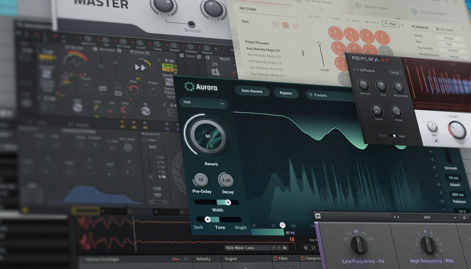Toggle the Single/Dual switch in Replika XT
Screen dimensions: 471x269
(392, 136)
